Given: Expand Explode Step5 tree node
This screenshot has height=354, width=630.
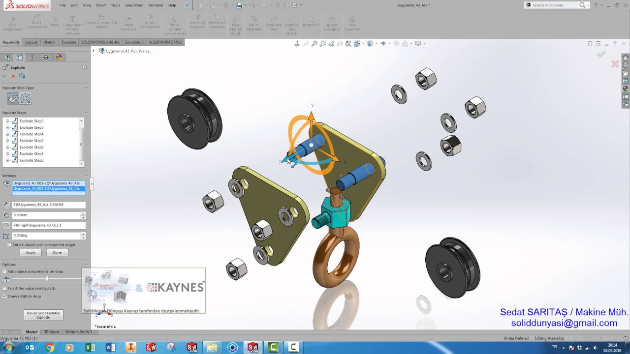Looking at the screenshot, I should click(7, 141).
